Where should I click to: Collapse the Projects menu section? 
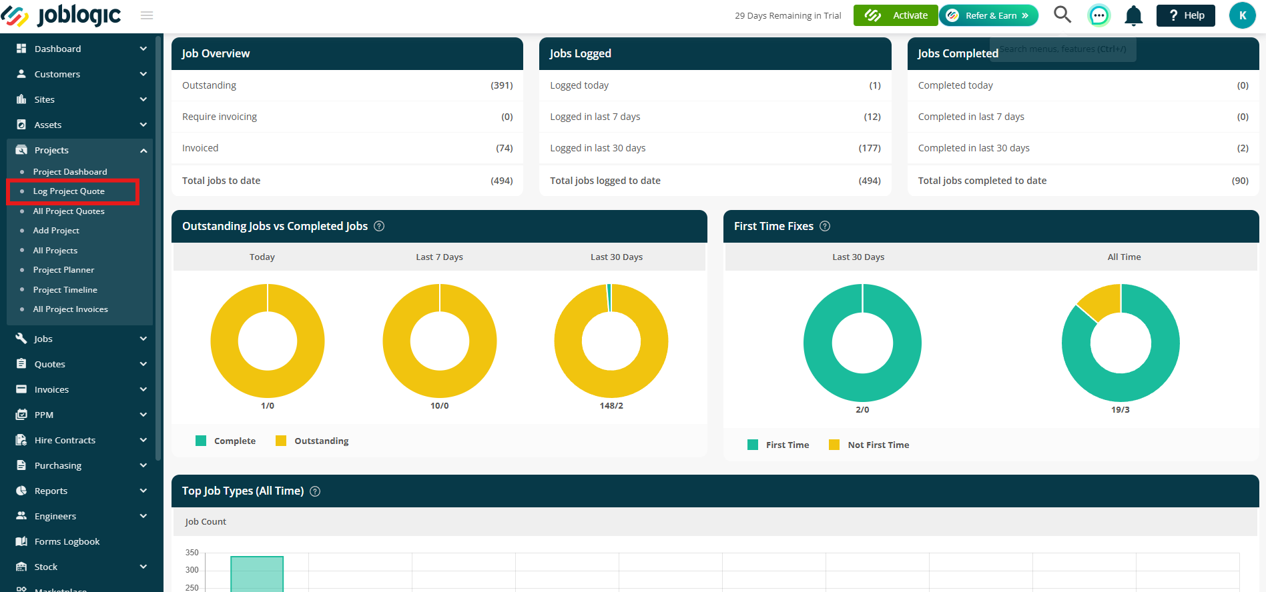[80, 150]
